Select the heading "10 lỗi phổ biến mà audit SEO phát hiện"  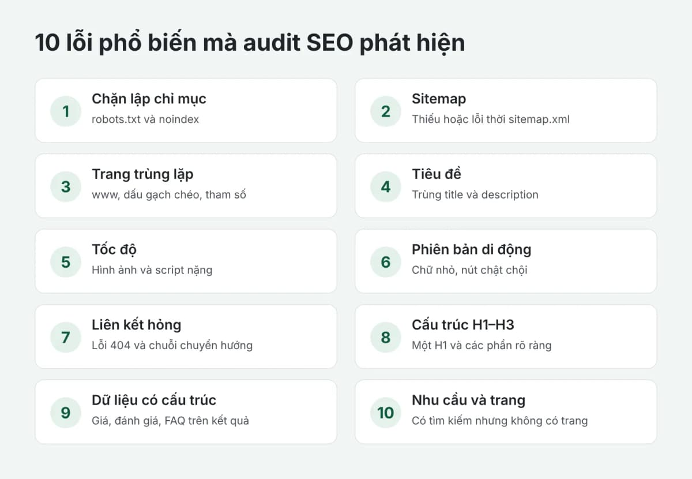[x=250, y=44]
